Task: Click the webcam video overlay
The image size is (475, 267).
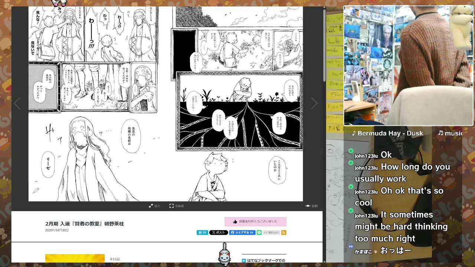Action: tap(408, 65)
